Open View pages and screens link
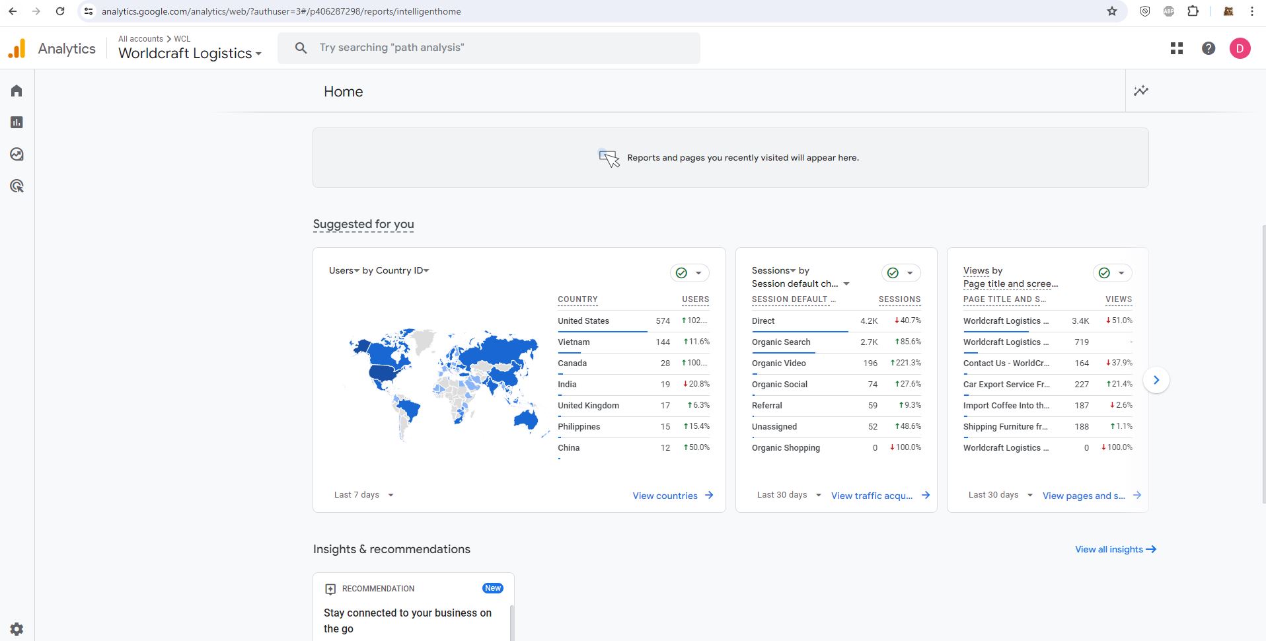This screenshot has width=1266, height=641. click(x=1084, y=496)
